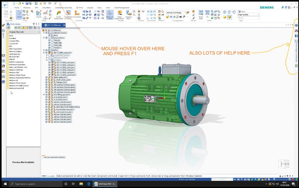299x188 pixels.
Task: Choose Create Part In-Place
Action: 68,15
